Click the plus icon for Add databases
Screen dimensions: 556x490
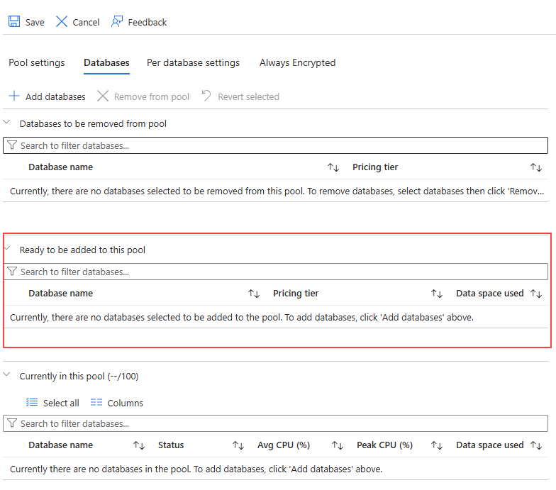point(14,96)
